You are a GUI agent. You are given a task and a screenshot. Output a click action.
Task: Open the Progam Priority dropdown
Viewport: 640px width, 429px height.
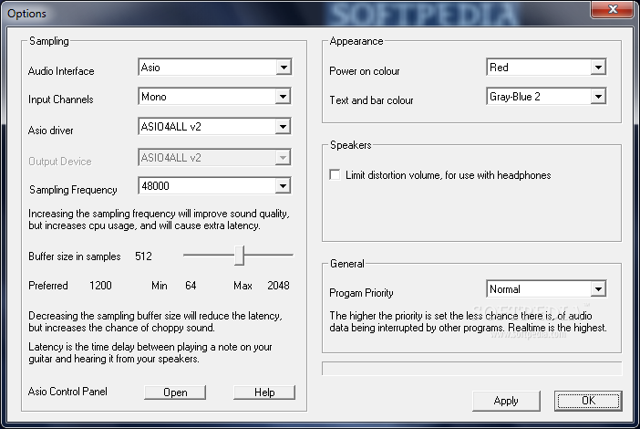coord(598,289)
